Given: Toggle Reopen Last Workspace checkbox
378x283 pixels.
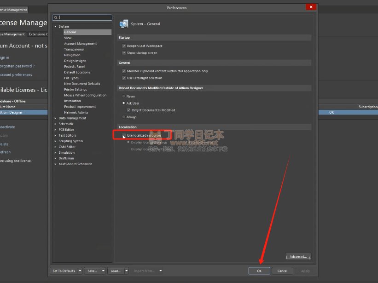Looking at the screenshot, I should point(124,46).
